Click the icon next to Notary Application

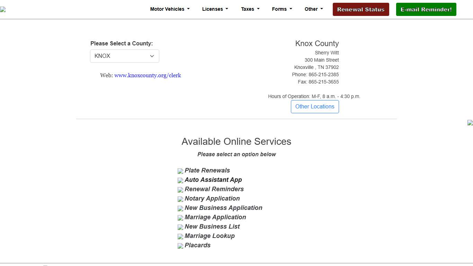pos(180,199)
